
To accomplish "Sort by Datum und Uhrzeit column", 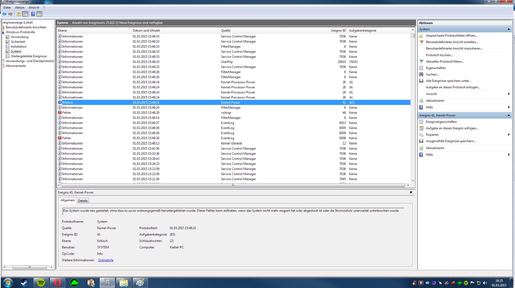I will point(146,31).
